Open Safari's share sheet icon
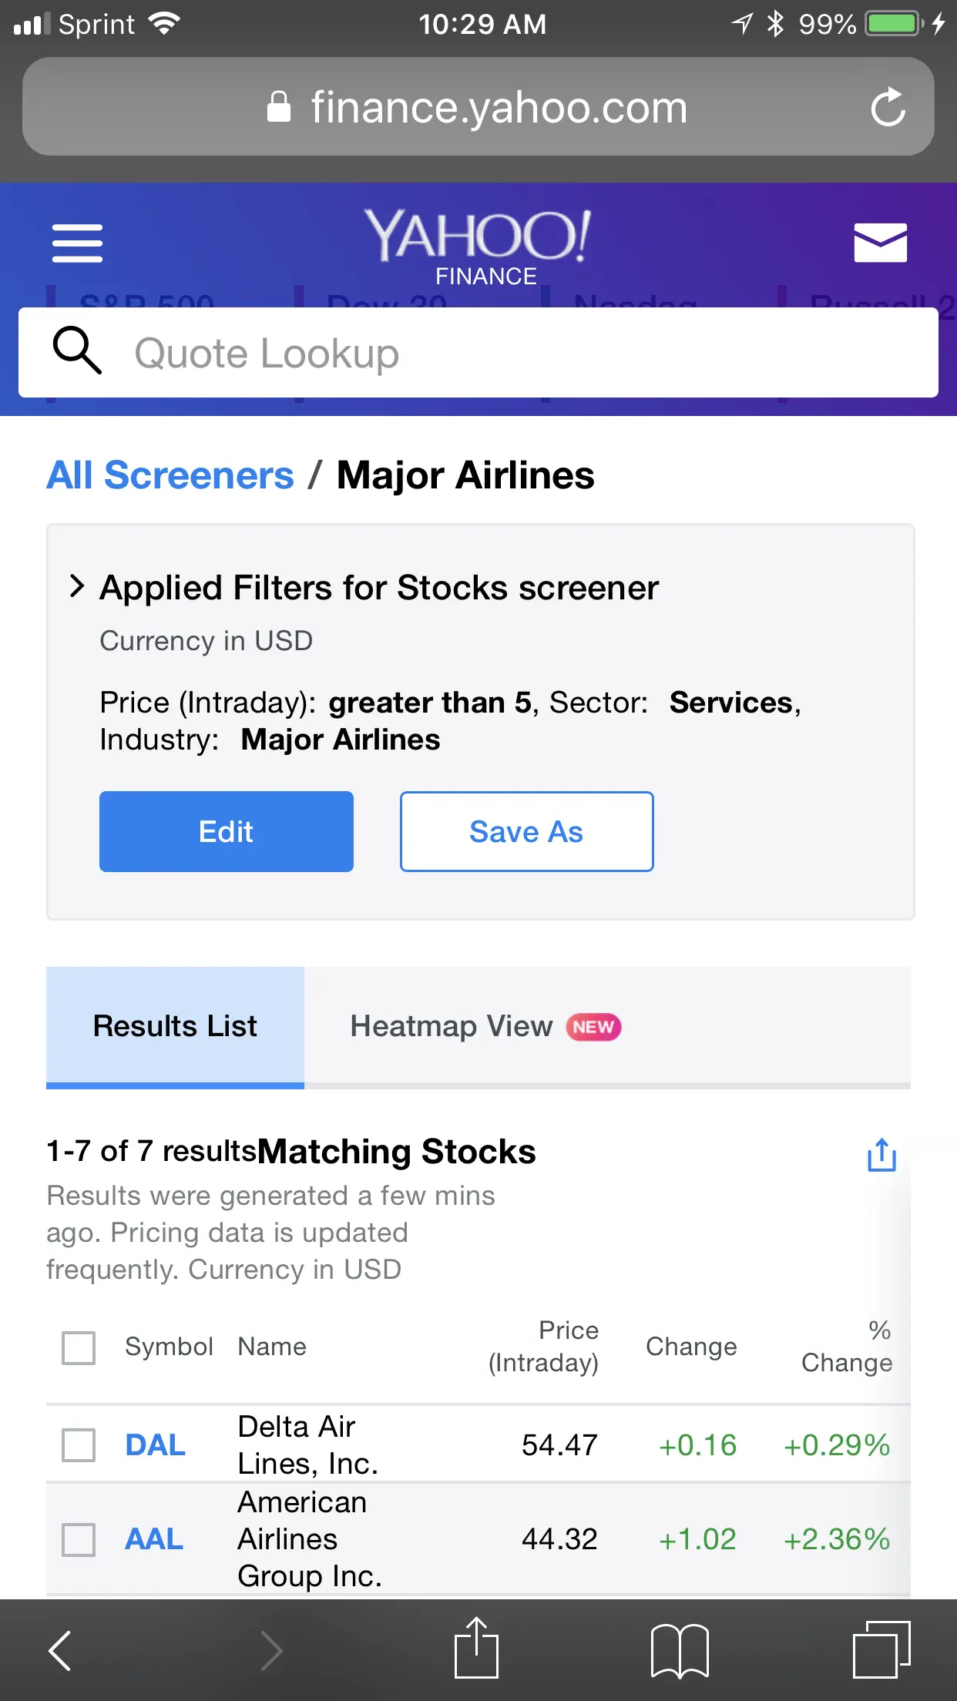The image size is (957, 1701). (x=476, y=1649)
